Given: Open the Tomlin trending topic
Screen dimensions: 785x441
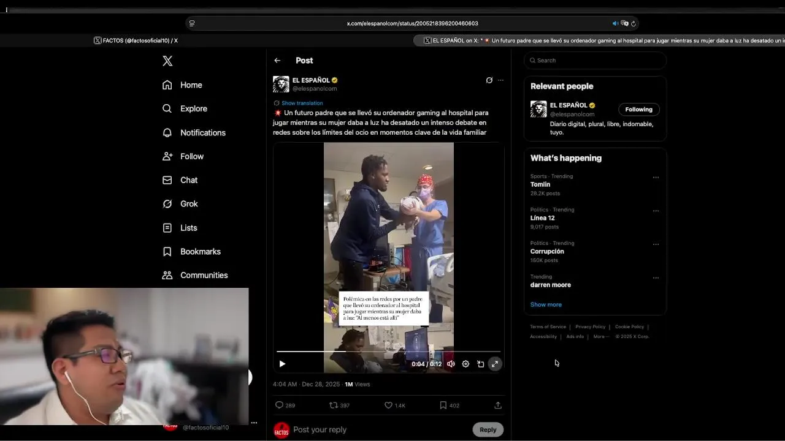Looking at the screenshot, I should point(540,184).
